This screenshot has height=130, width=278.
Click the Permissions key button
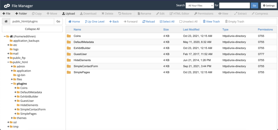click(204, 14)
